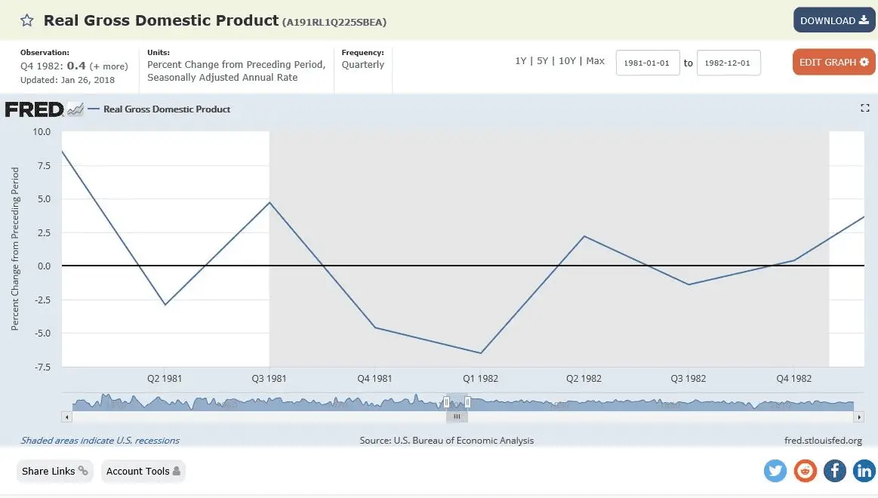
Task: Expand the Share Links menu
Action: [x=54, y=471]
